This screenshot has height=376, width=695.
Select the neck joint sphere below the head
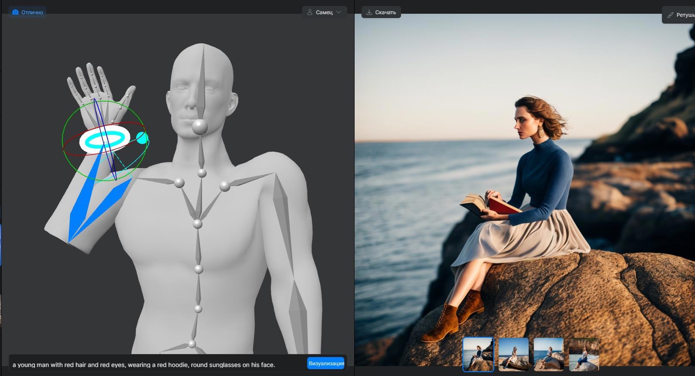tap(202, 173)
